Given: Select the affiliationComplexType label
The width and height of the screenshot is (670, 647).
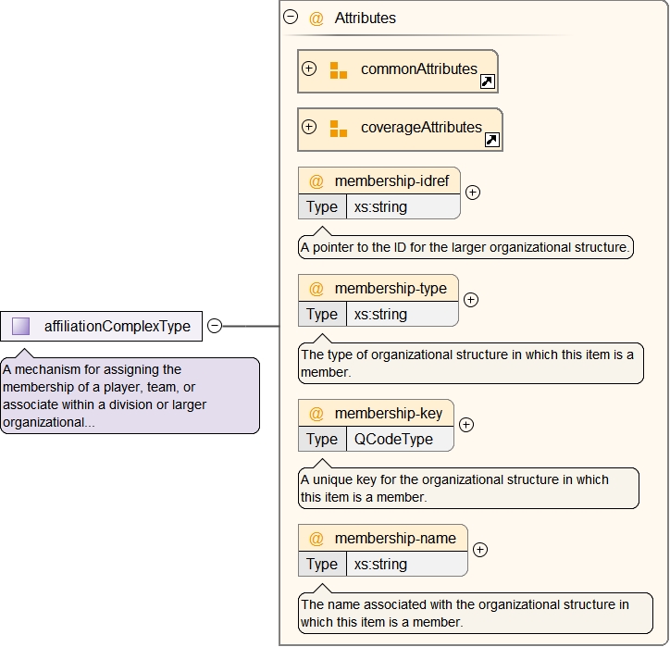Looking at the screenshot, I should pyautogui.click(x=118, y=326).
